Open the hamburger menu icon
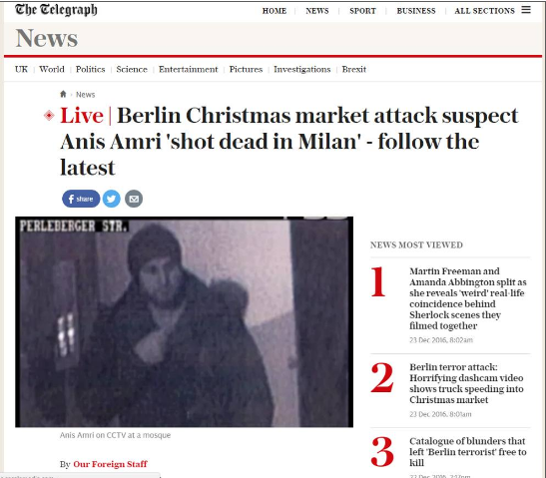The image size is (546, 478). 526,10
